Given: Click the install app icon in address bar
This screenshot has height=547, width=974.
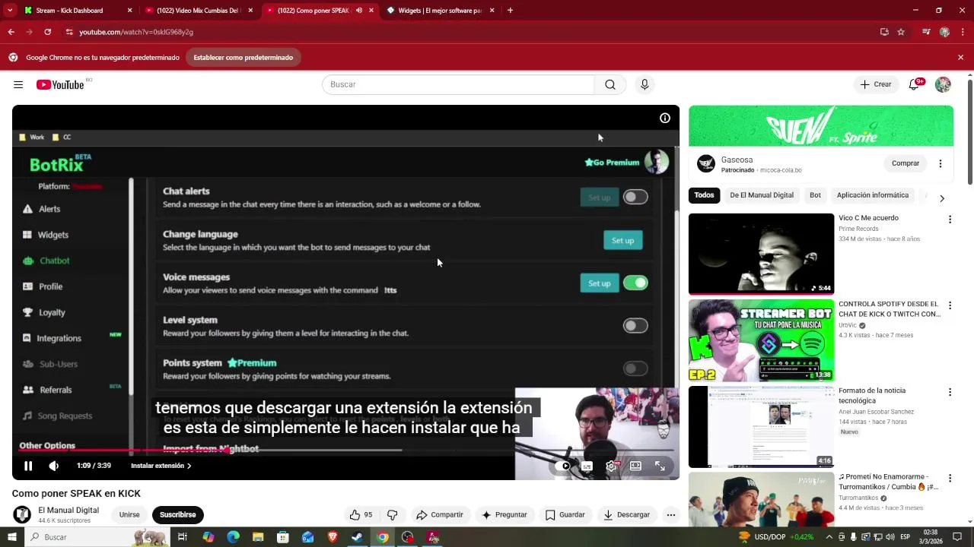Looking at the screenshot, I should pyautogui.click(x=884, y=32).
